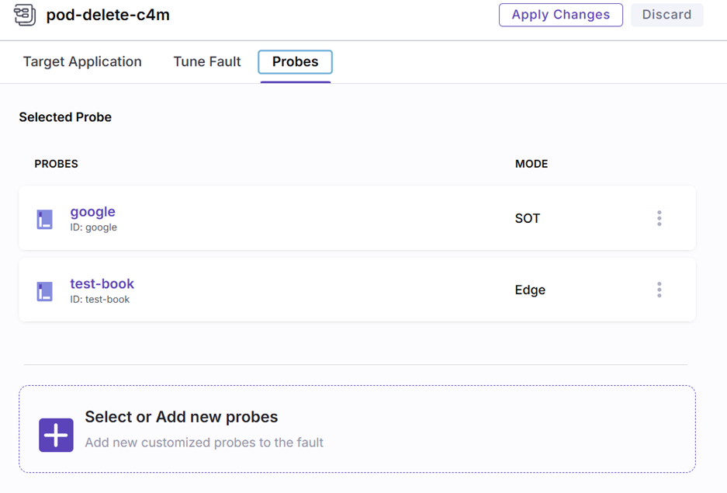Image resolution: width=727 pixels, height=493 pixels.
Task: Select the Probes tab
Action: click(x=295, y=62)
